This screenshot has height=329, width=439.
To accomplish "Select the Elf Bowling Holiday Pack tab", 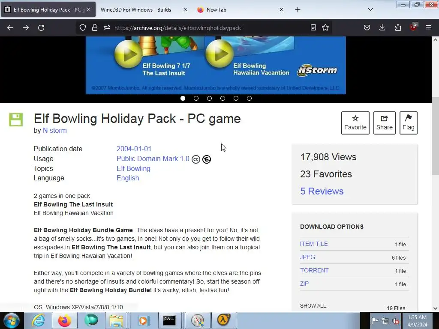I will (48, 9).
